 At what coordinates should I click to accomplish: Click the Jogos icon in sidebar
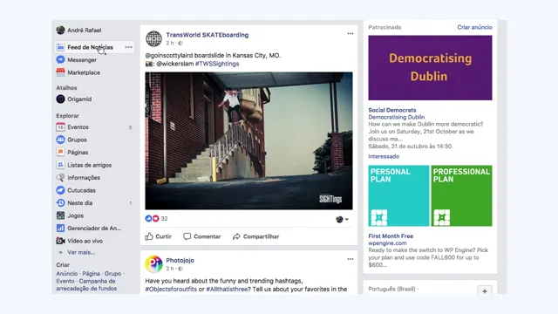click(60, 215)
